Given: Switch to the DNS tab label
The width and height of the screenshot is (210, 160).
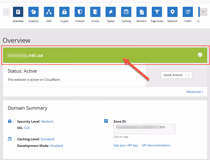Looking at the screenshot, I should (x=49, y=21).
